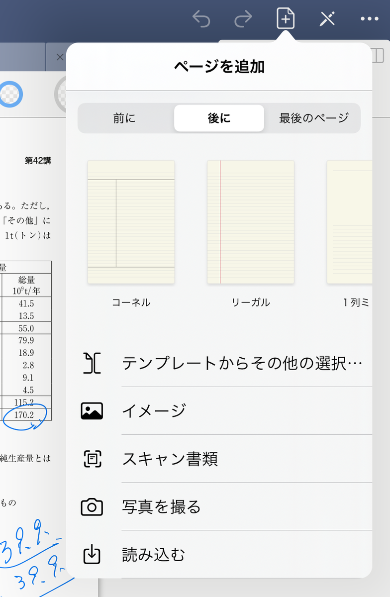This screenshot has height=597, width=390.
Task: Click the リーガル label
Action: coord(251,302)
